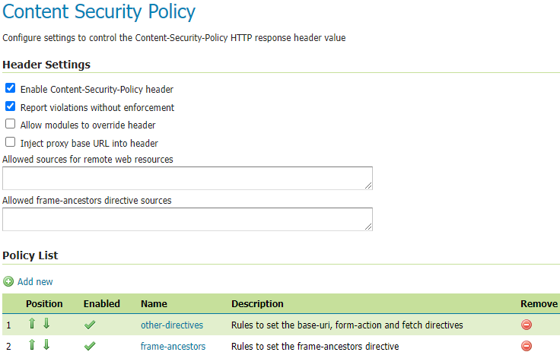Toggle enabled checkmark for other-directives
The image size is (560, 352).
pos(90,325)
